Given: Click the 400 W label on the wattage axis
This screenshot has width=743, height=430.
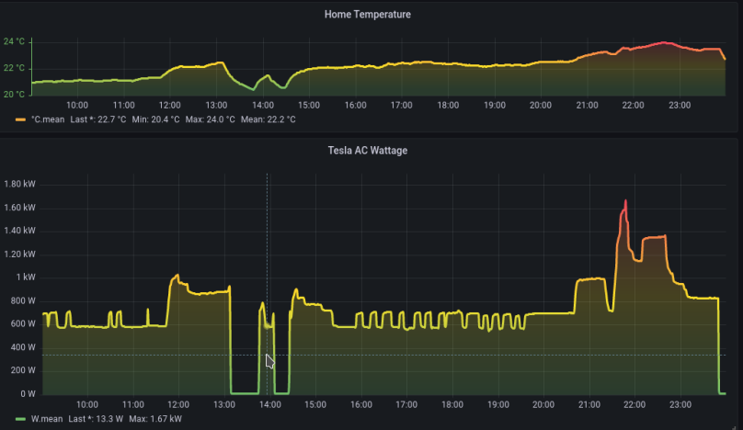Looking at the screenshot, I should click(23, 347).
